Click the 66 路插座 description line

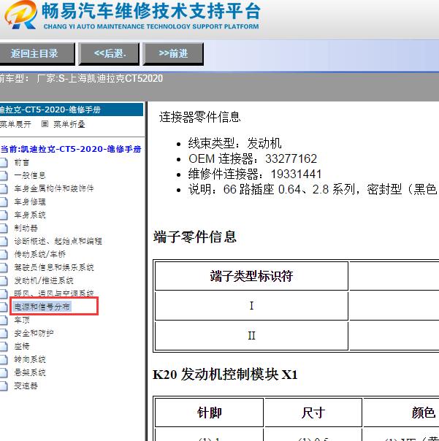[313, 189]
